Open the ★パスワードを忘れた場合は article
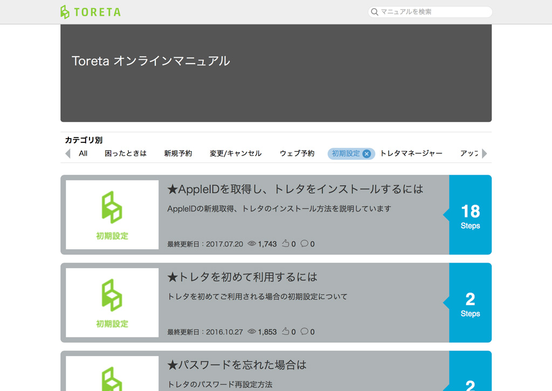 (237, 365)
